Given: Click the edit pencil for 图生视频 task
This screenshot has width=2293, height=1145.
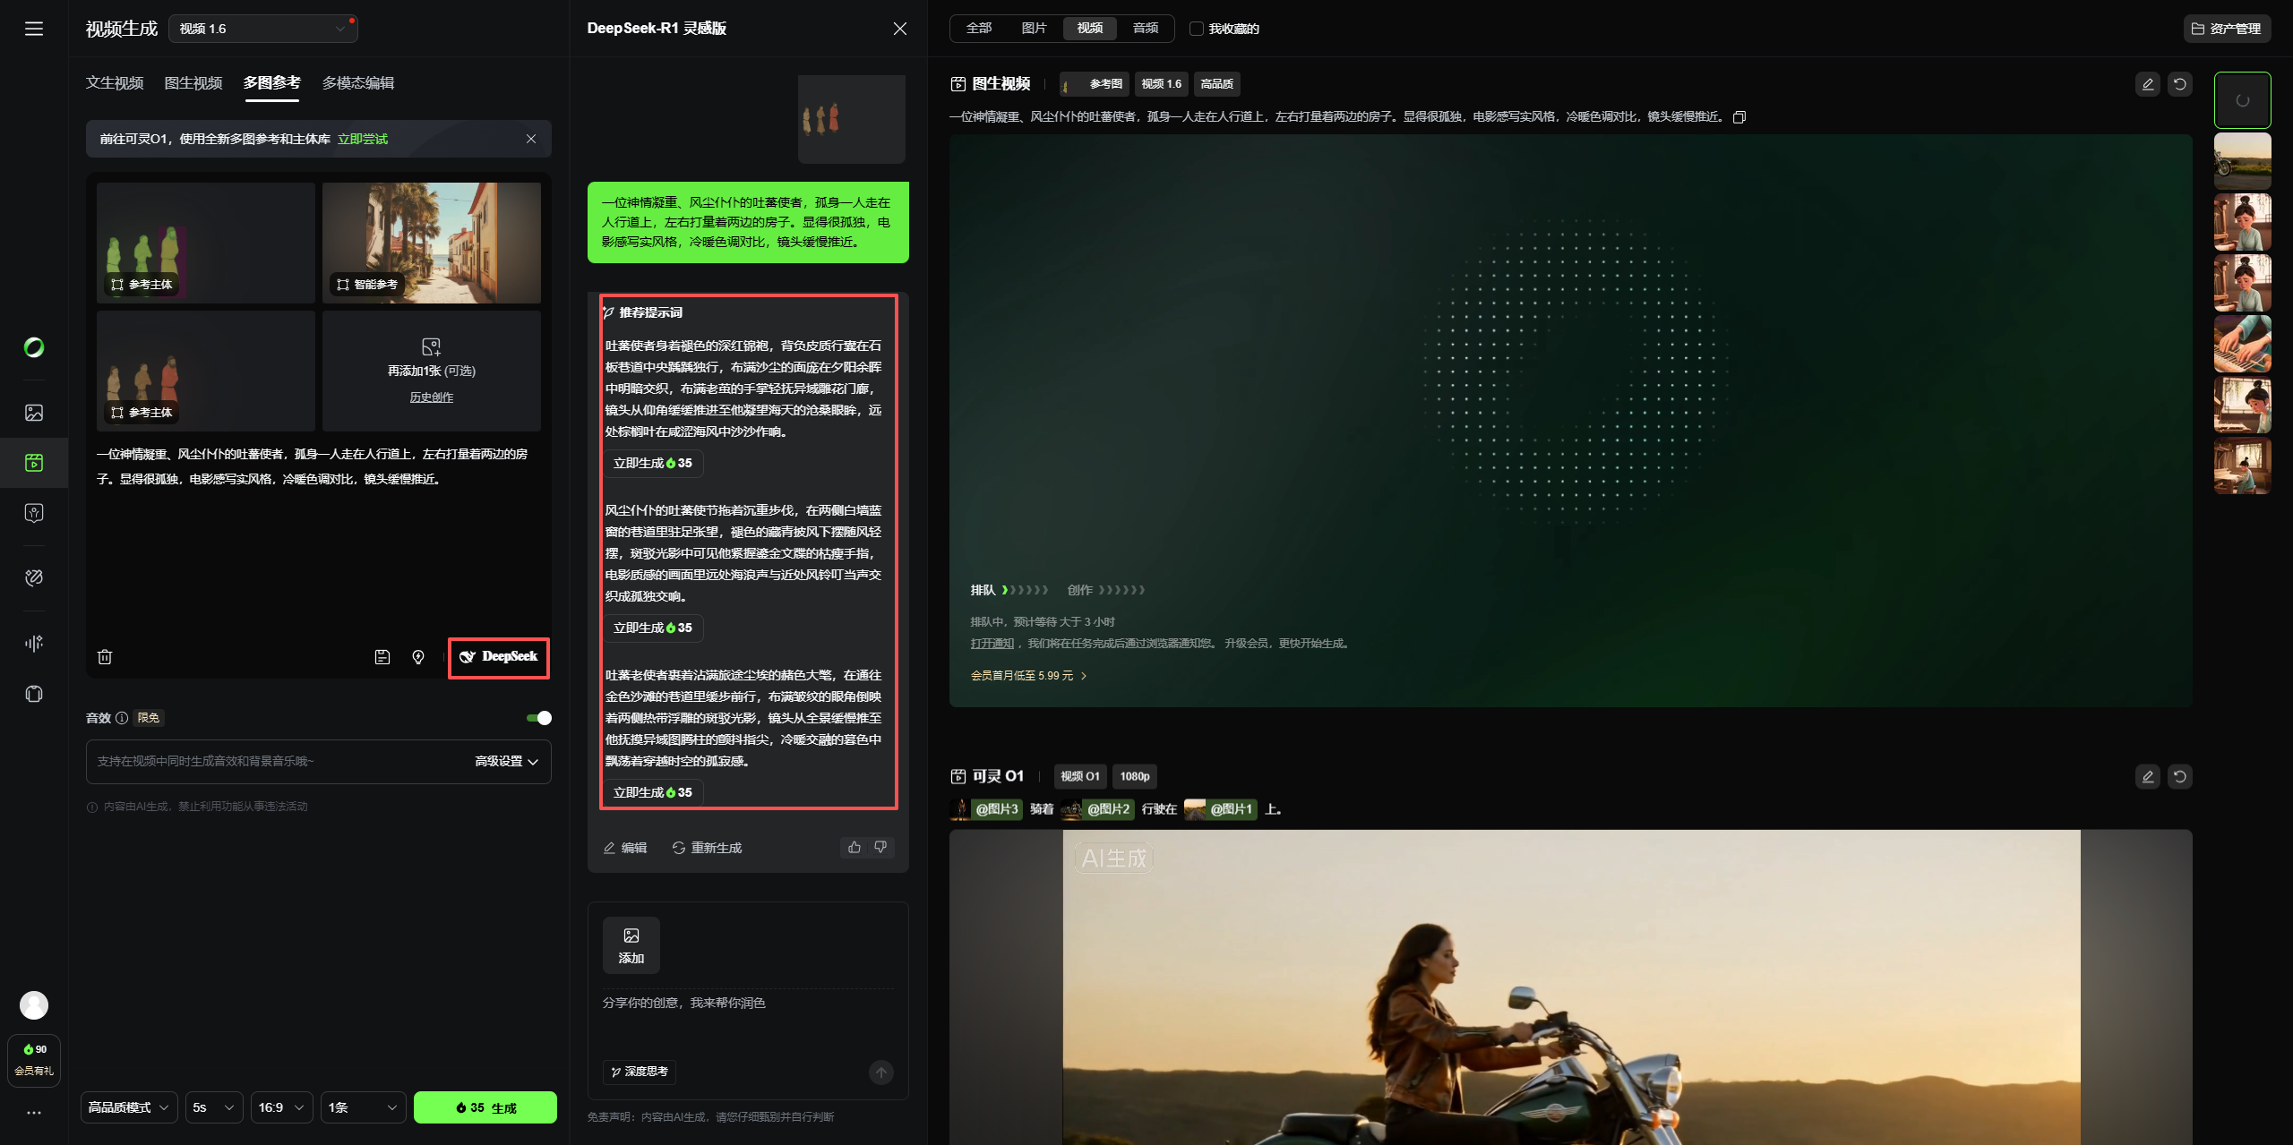Looking at the screenshot, I should (2147, 84).
